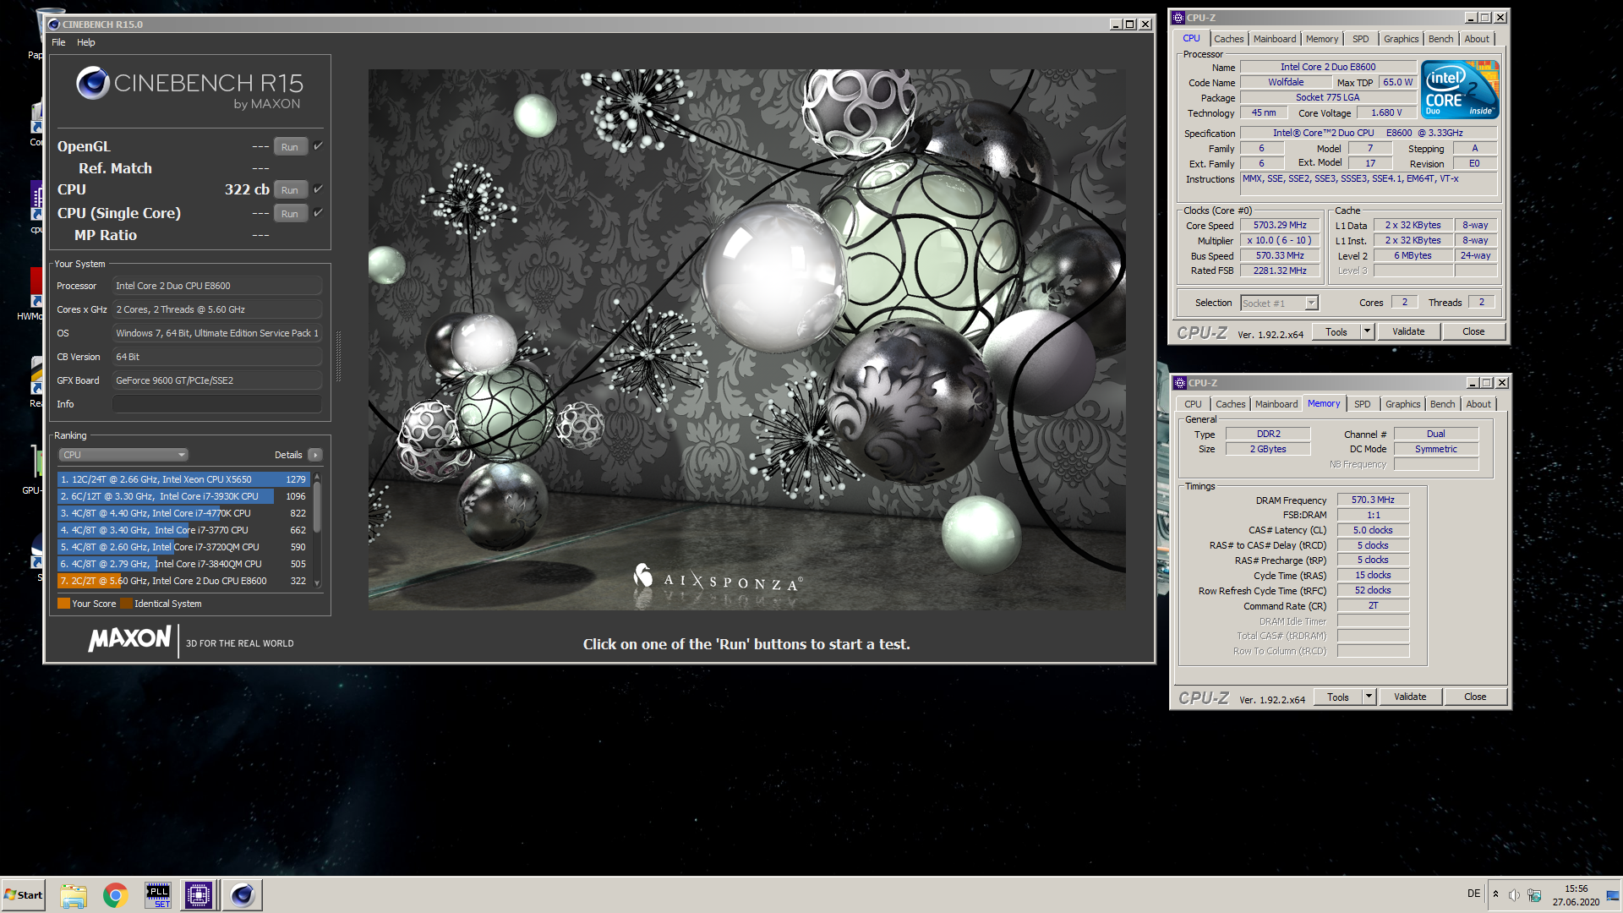The width and height of the screenshot is (1623, 913).
Task: Click Validate in lower CPU-Z window
Action: coord(1410,697)
